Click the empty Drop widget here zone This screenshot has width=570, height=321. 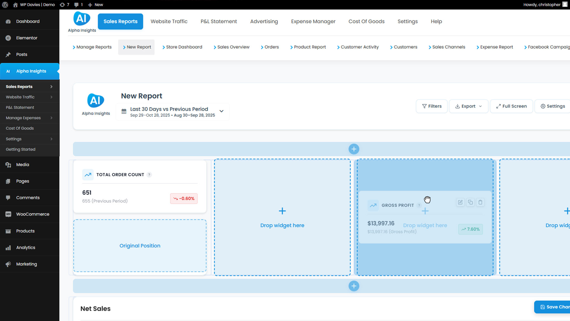282,217
